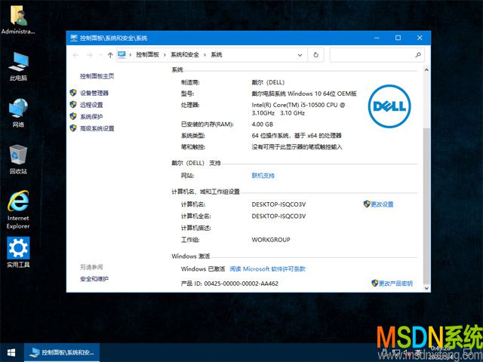The height and width of the screenshot is (362, 483).
Task: Maximize the control panel window
Action: (398, 38)
